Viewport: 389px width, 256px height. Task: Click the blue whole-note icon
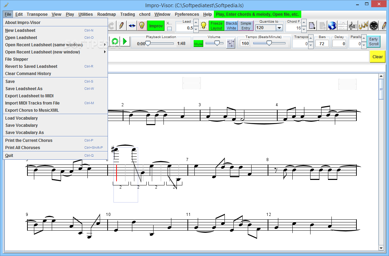[132, 26]
